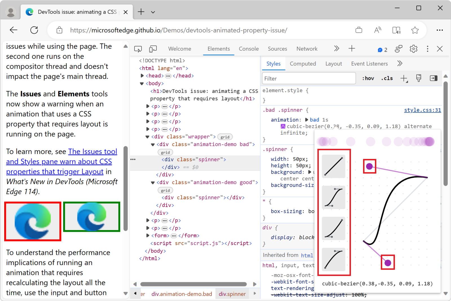451x301 pixels.
Task: Click the New style rule plus icon
Action: pos(404,78)
